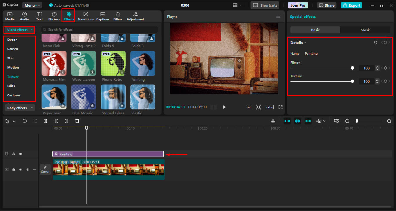Click the Texture slider handle
Screen dimensions: 396x211
click(x=352, y=81)
